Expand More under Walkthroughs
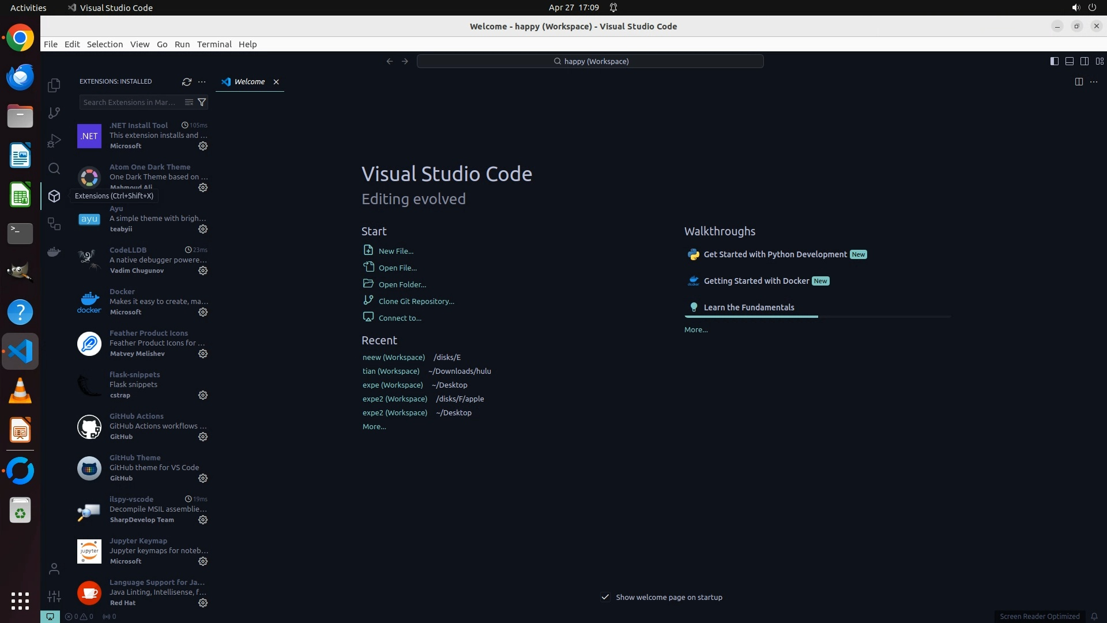The width and height of the screenshot is (1107, 623). (x=696, y=330)
